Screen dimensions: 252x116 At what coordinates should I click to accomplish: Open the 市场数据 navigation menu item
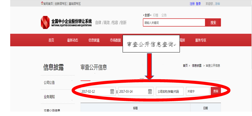(115, 40)
